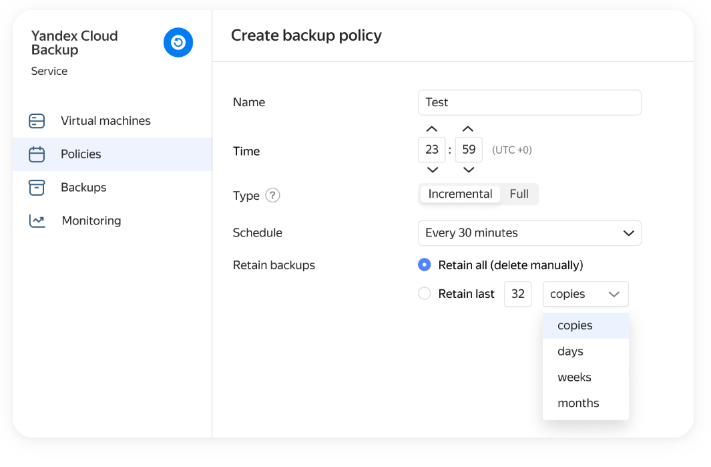The height and width of the screenshot is (467, 711).
Task: Choose days from retention unit list
Action: (x=571, y=351)
